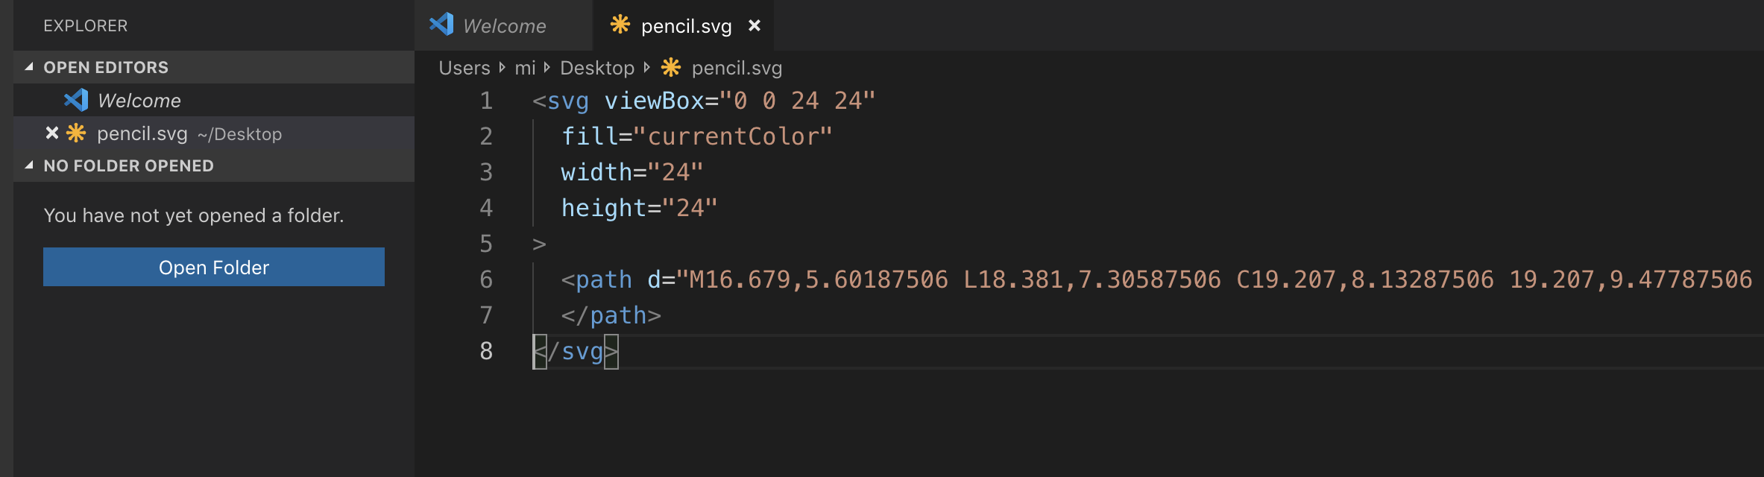This screenshot has width=1764, height=477.
Task: Close the pencil.svg editor tab
Action: (x=755, y=25)
